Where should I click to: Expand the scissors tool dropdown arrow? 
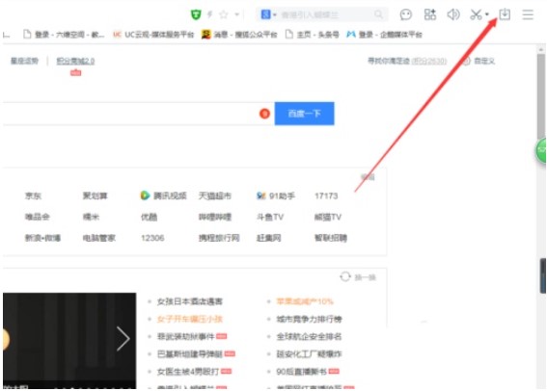click(487, 14)
